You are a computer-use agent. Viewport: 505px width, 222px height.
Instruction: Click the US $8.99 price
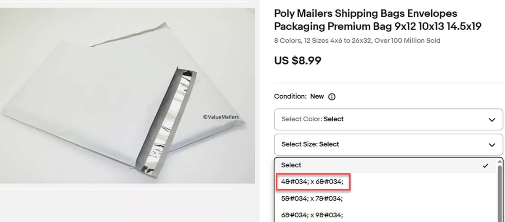point(298,60)
